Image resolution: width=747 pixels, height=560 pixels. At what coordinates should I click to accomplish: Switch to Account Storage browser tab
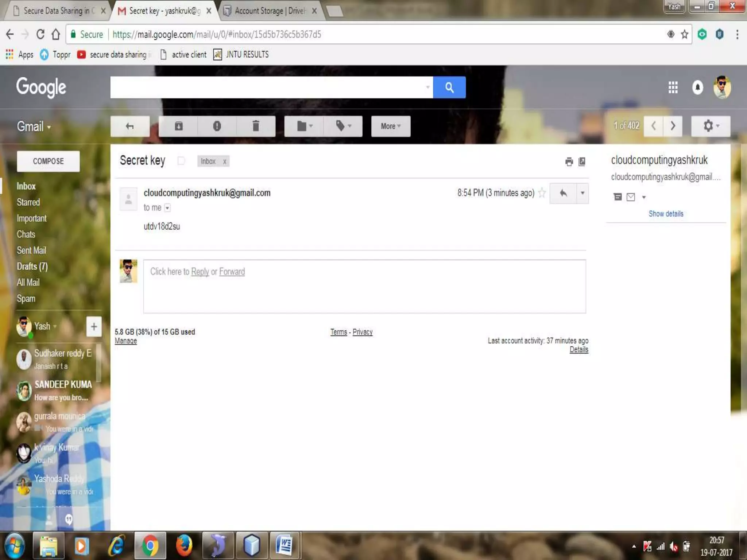(269, 11)
